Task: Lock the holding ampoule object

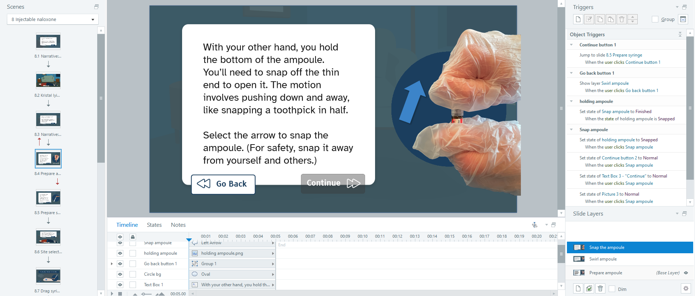Action: coord(133,253)
